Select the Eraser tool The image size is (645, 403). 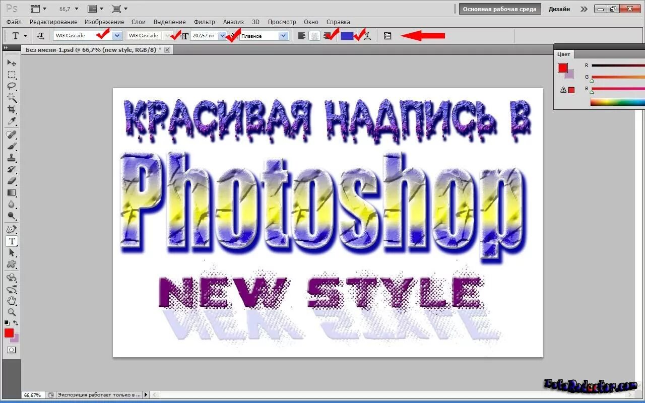pyautogui.click(x=12, y=181)
